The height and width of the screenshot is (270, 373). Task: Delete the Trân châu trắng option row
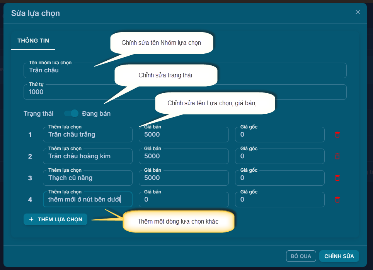337,135
